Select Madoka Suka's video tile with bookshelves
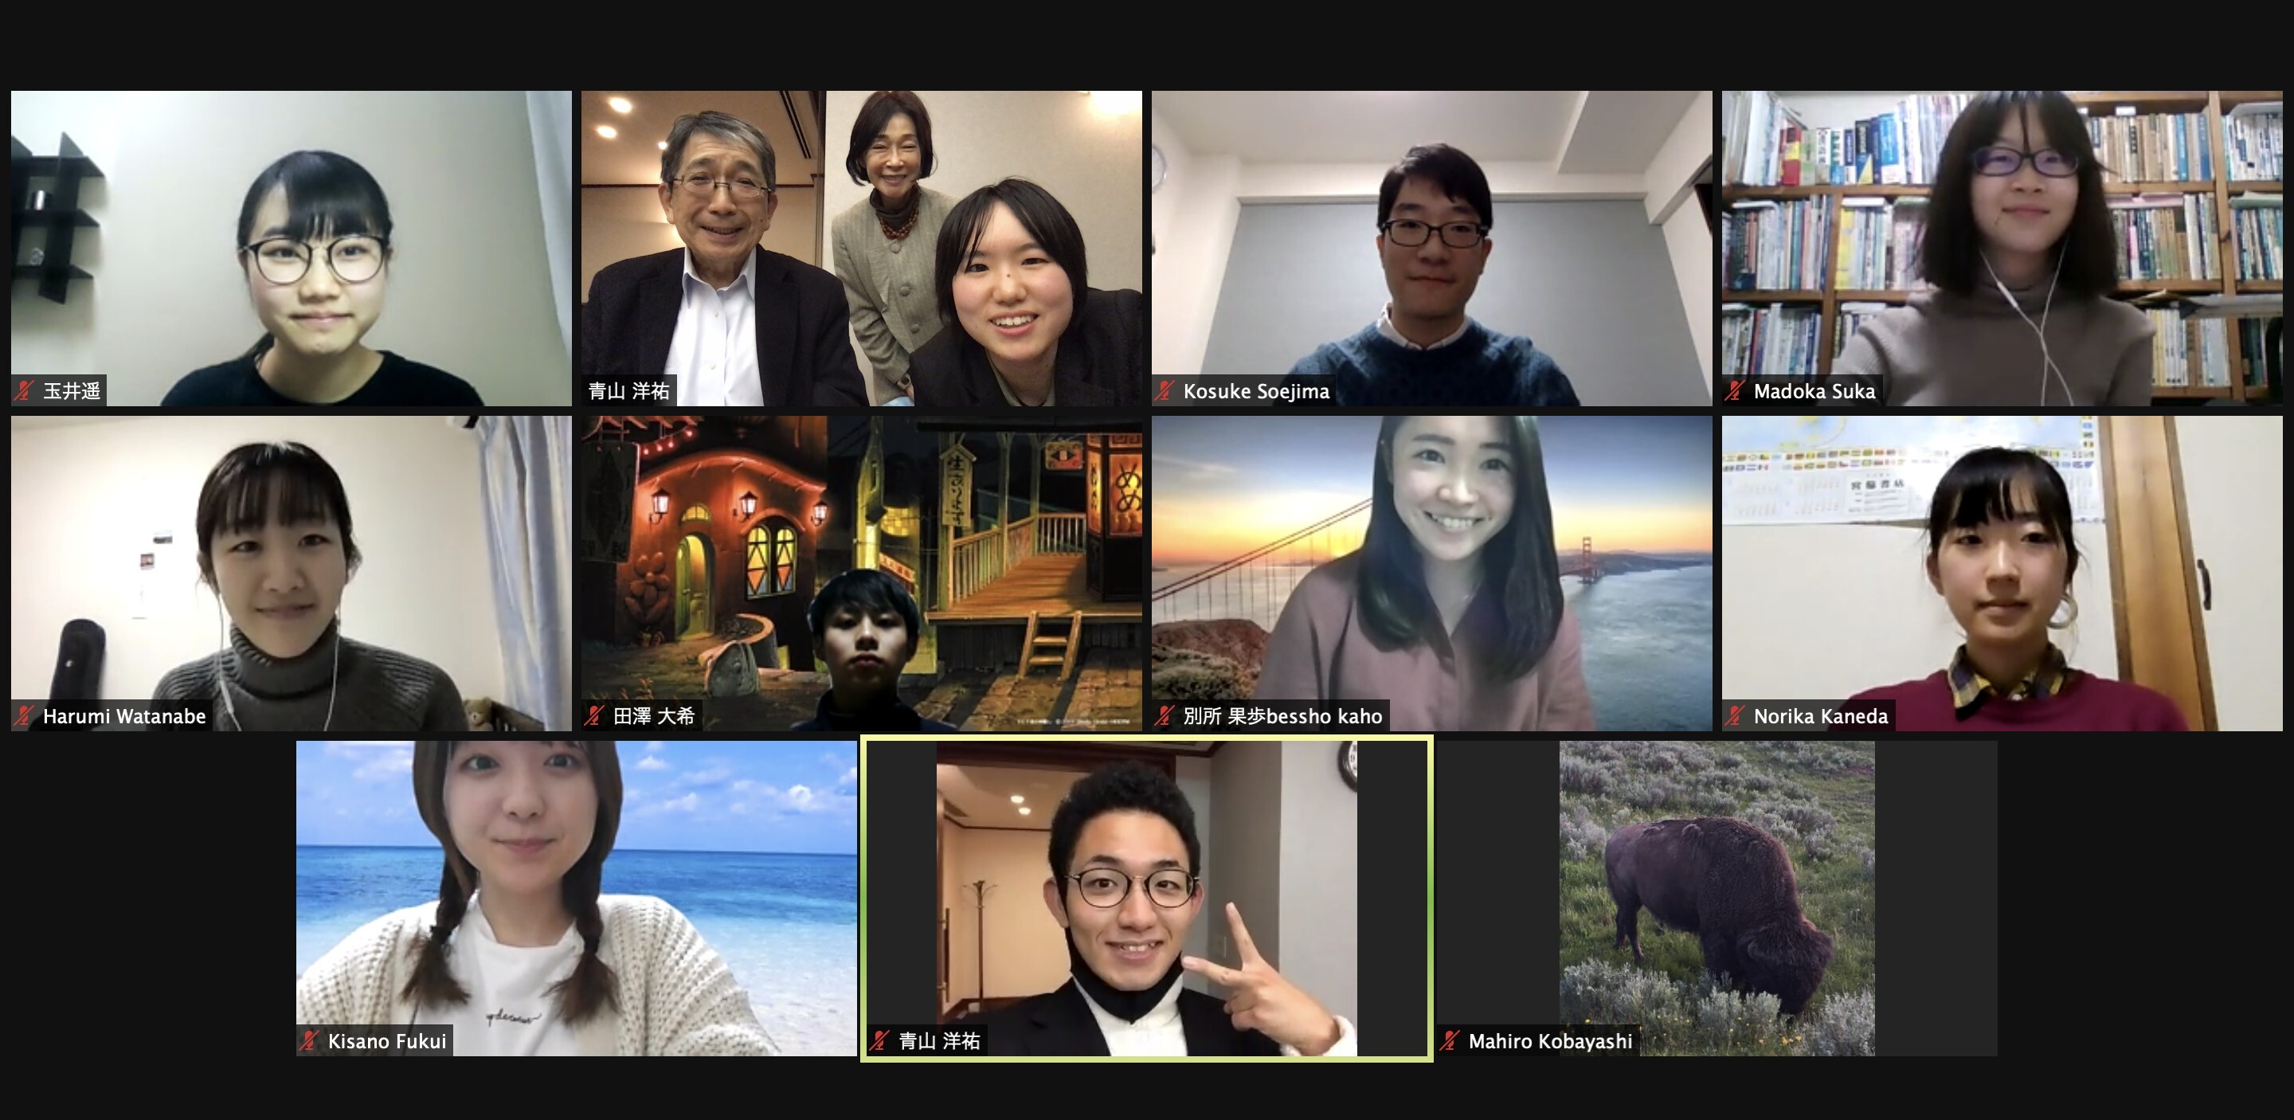Image resolution: width=2294 pixels, height=1120 pixels. 2002,249
